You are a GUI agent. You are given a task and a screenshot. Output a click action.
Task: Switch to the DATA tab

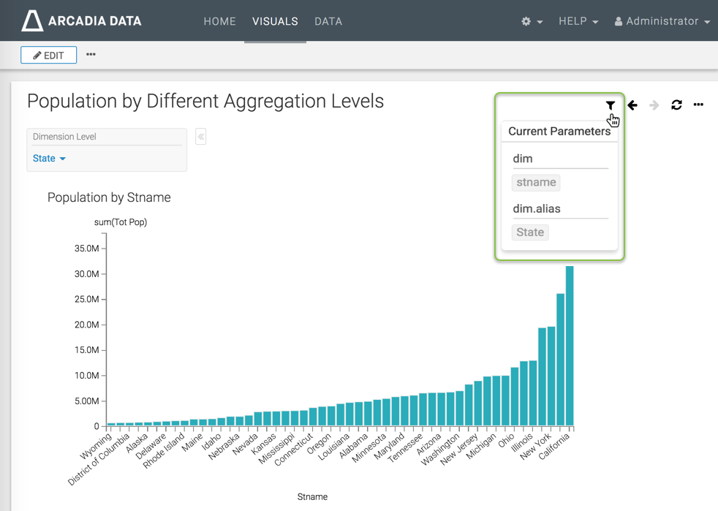pyautogui.click(x=328, y=21)
